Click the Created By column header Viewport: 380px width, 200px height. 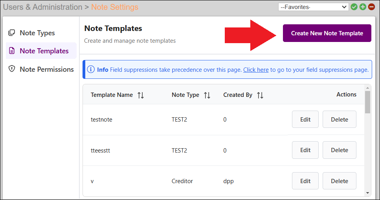[238, 95]
